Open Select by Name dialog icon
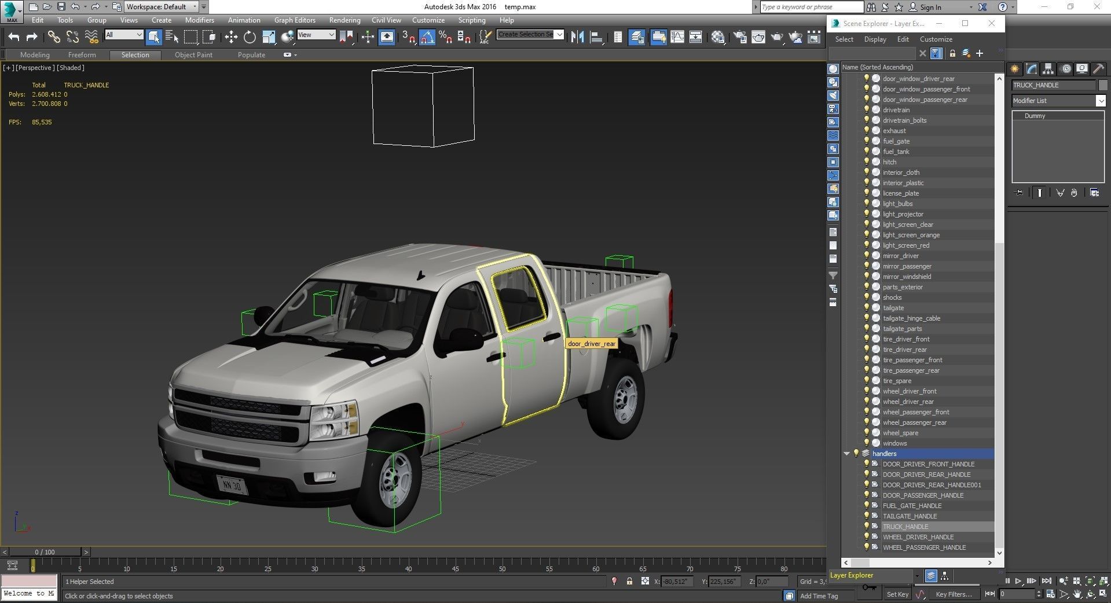 coord(172,37)
